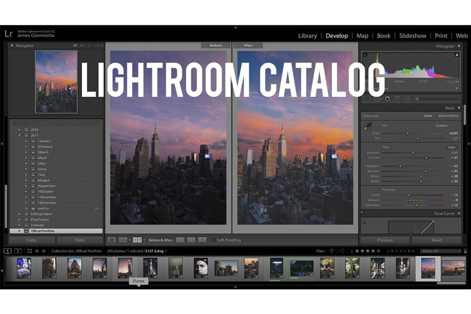Go back with the left arrow icon

point(37,251)
